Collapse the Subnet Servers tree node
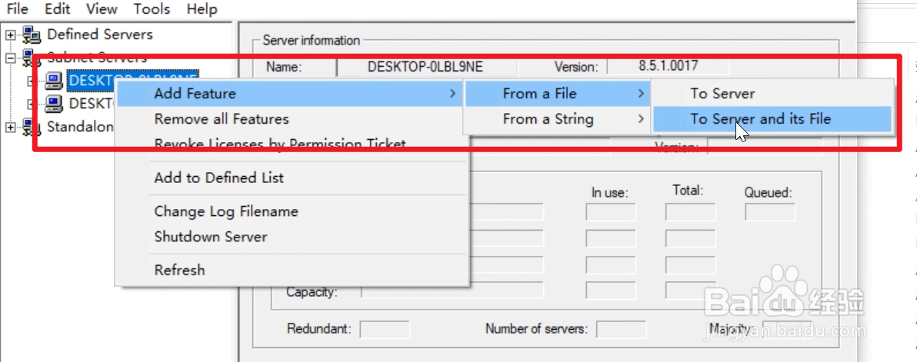Image resolution: width=917 pixels, height=362 pixels. tap(10, 58)
